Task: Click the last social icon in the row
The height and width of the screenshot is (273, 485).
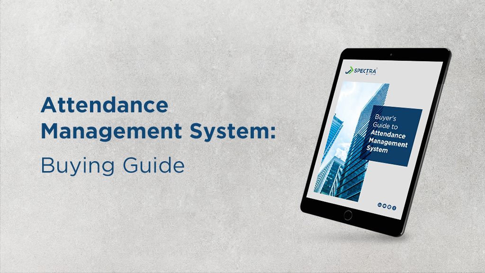Action: pyautogui.click(x=394, y=208)
